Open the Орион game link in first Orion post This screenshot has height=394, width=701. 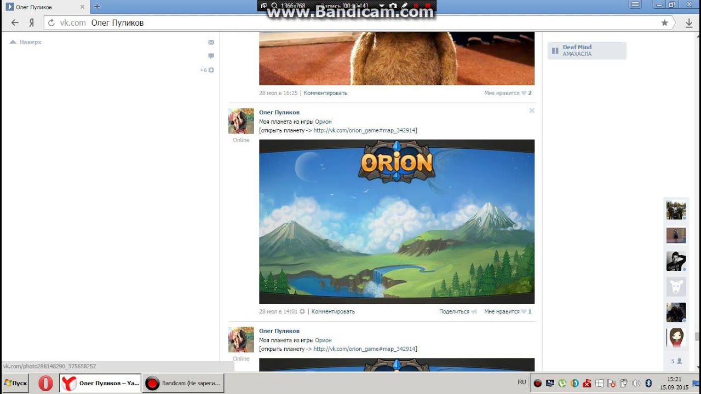click(x=323, y=121)
